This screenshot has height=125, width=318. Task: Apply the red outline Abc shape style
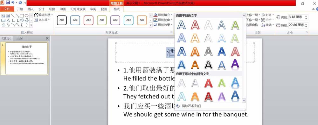(89, 20)
